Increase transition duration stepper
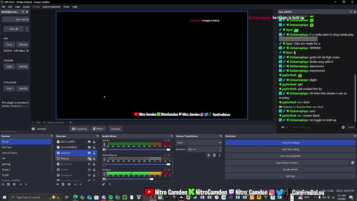 click(x=220, y=148)
